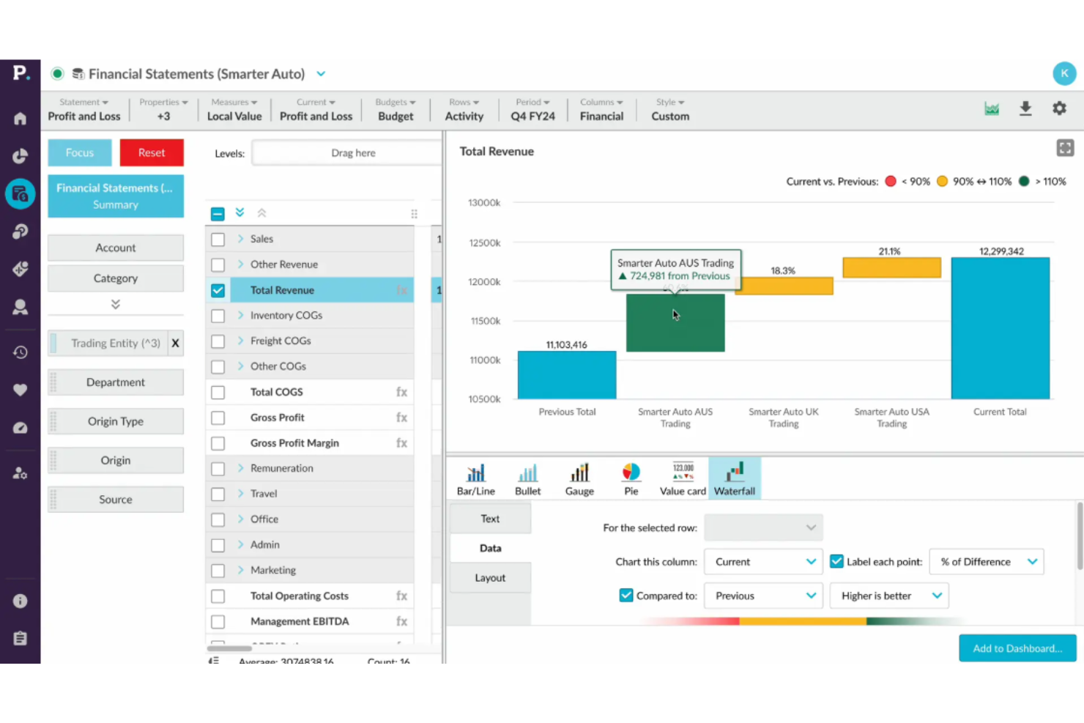This screenshot has height=723, width=1084.
Task: Switch to the Layout tab
Action: [x=490, y=577]
